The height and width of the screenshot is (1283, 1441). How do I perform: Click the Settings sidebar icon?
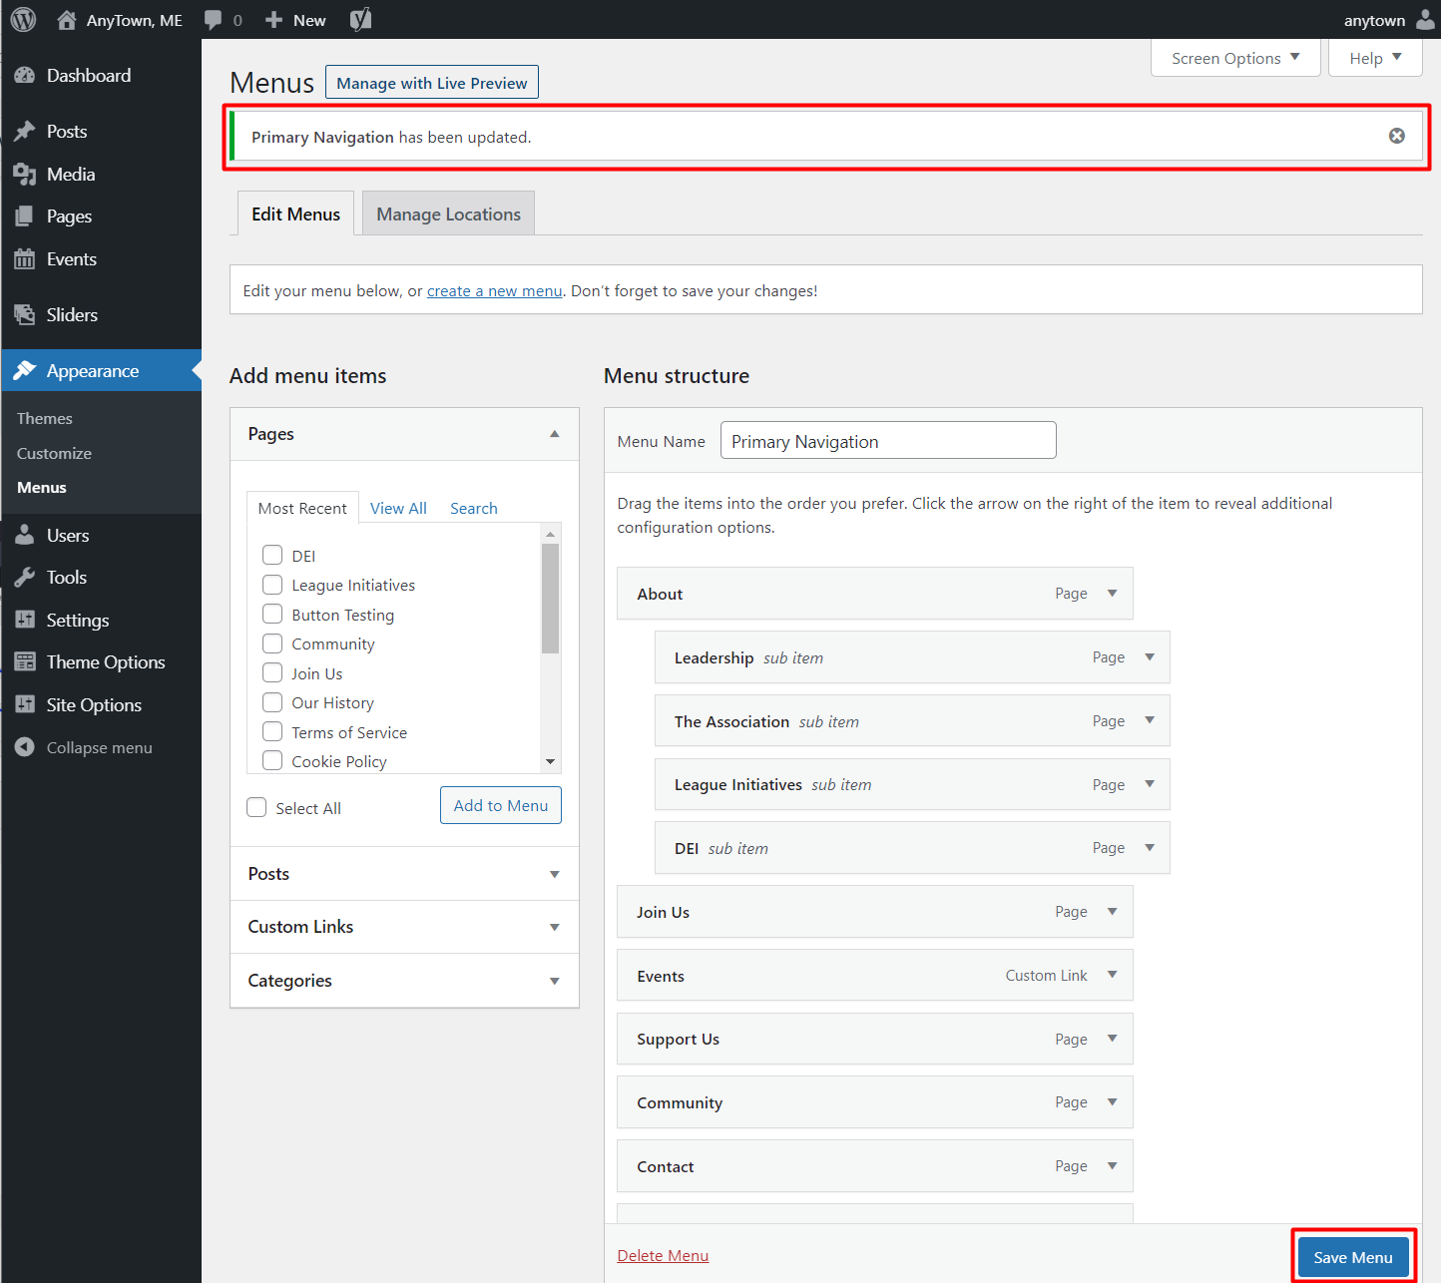(25, 621)
